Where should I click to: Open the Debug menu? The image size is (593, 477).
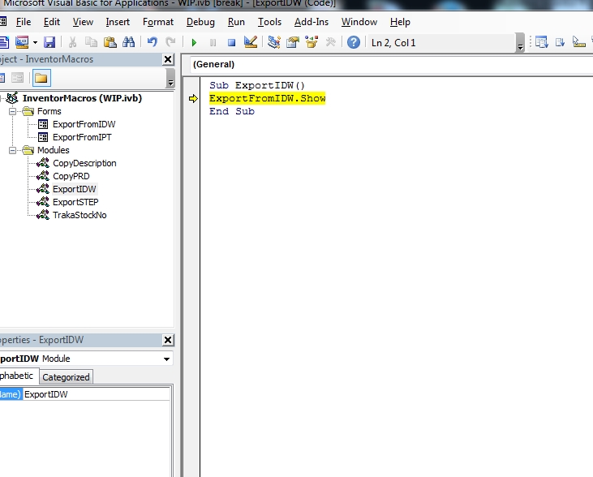tap(200, 22)
